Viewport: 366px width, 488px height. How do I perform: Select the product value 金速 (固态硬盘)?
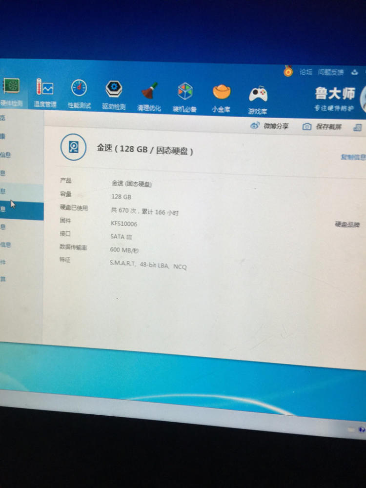(131, 183)
